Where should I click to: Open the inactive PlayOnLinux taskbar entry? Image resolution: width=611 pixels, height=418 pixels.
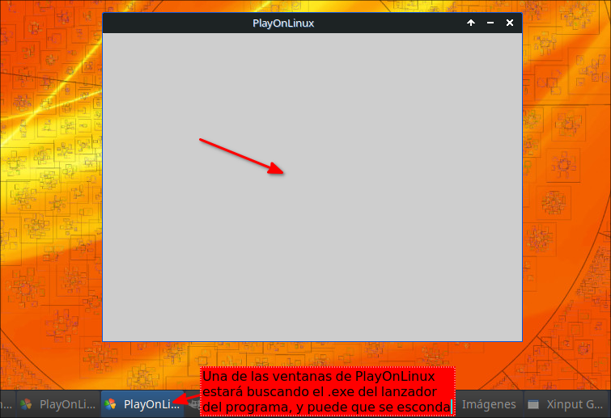tap(57, 404)
